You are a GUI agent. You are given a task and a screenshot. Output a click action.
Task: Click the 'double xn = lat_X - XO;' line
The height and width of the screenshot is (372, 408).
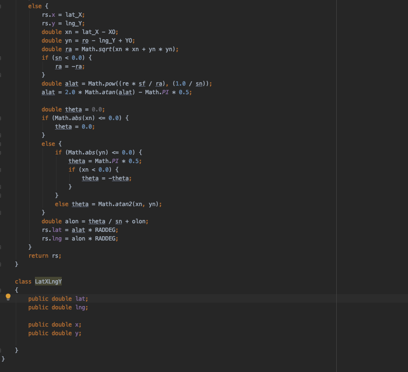[x=80, y=32]
